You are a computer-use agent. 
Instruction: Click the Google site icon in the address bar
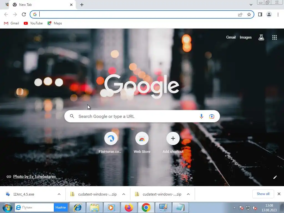point(35,14)
